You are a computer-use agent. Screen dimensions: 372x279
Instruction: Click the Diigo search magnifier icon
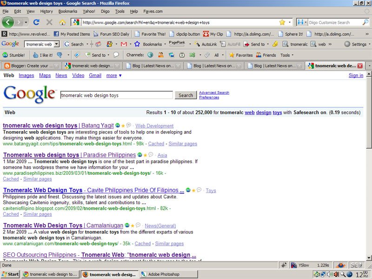tap(365, 22)
